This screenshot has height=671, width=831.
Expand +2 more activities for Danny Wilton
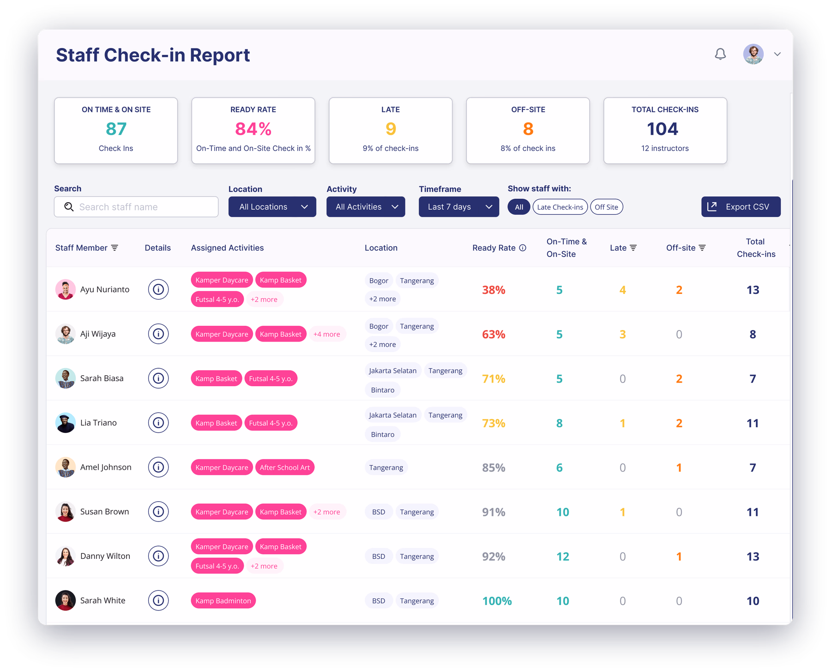(x=264, y=566)
